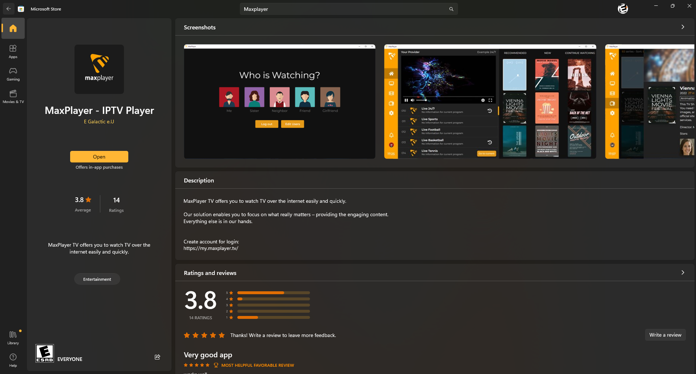Open the Gaming section
The height and width of the screenshot is (374, 696).
[x=13, y=74]
